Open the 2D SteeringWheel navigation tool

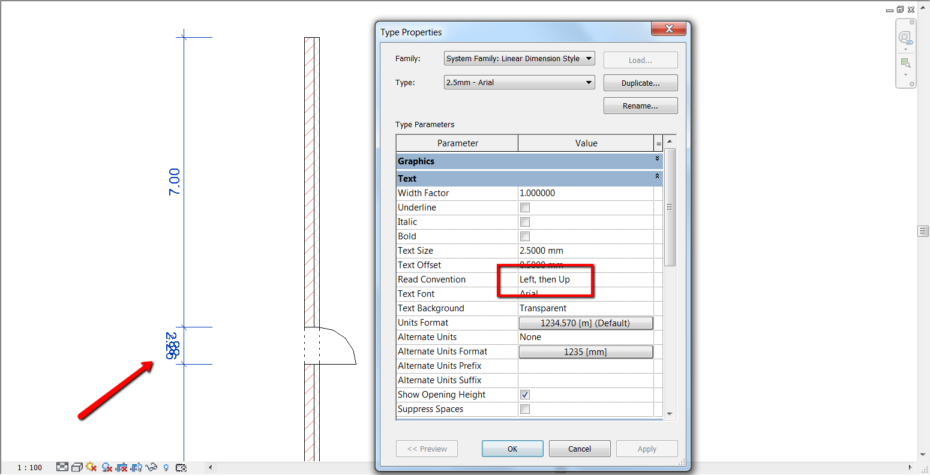pos(905,37)
